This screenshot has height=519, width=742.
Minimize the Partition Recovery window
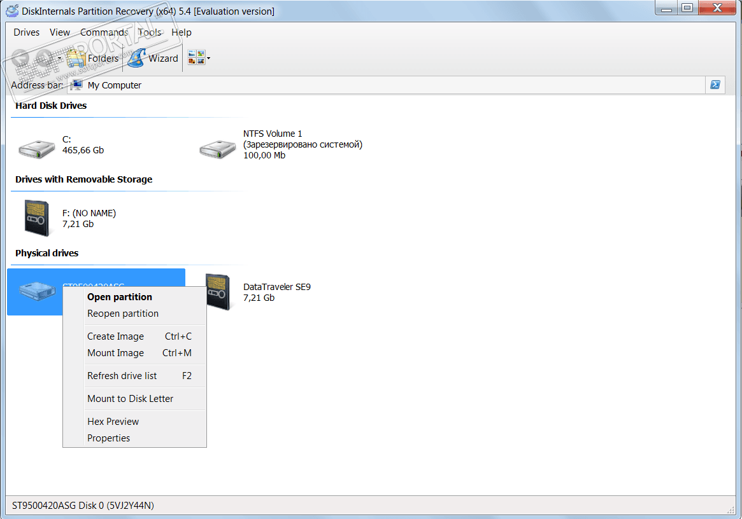click(667, 8)
